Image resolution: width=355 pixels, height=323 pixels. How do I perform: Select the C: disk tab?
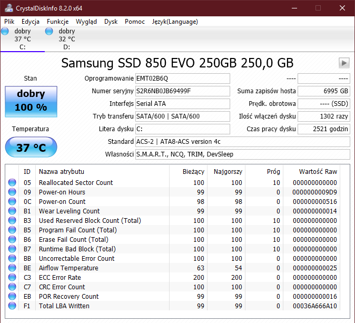click(x=23, y=39)
